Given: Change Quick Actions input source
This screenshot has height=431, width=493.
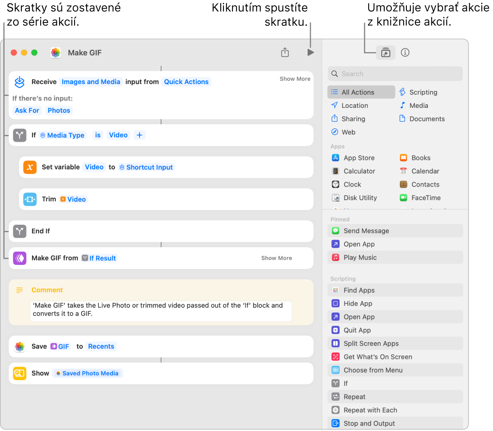Looking at the screenshot, I should (186, 82).
